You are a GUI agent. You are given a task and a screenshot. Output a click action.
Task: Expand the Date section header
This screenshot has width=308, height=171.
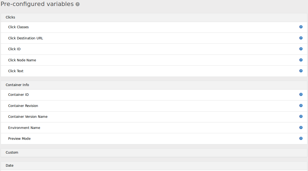10,166
